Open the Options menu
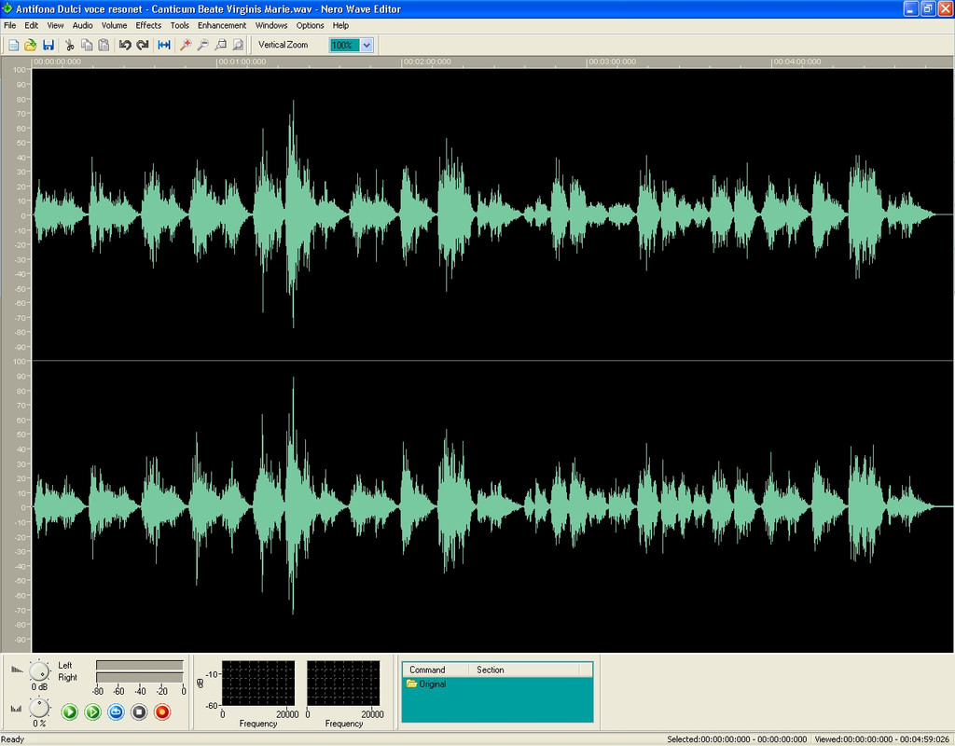 (310, 25)
